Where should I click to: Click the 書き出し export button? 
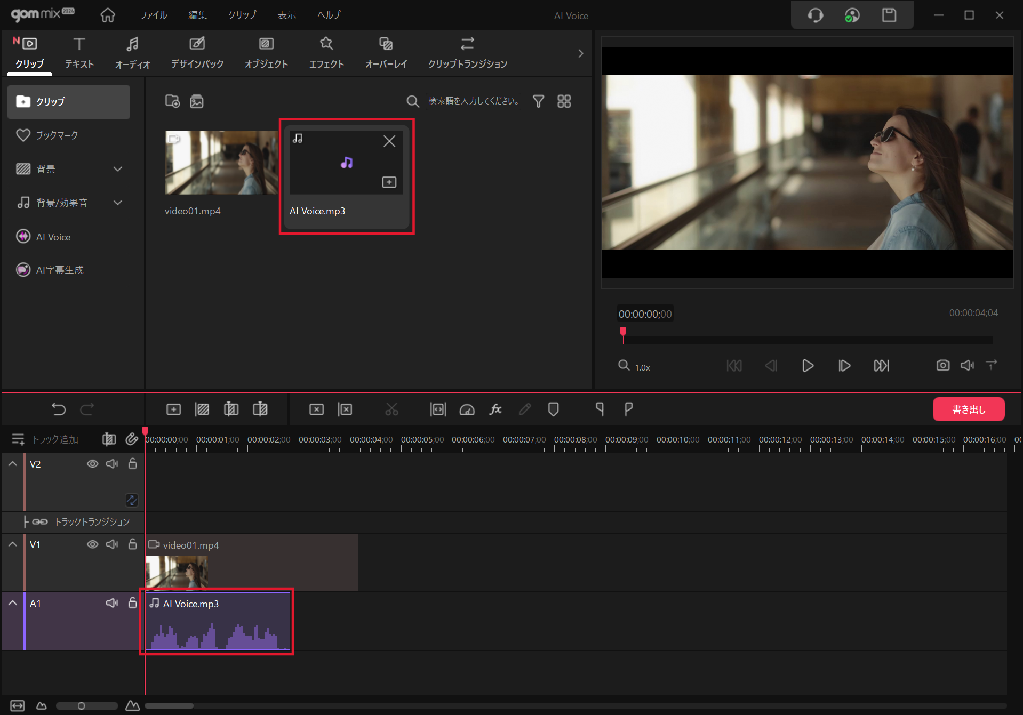pyautogui.click(x=968, y=409)
